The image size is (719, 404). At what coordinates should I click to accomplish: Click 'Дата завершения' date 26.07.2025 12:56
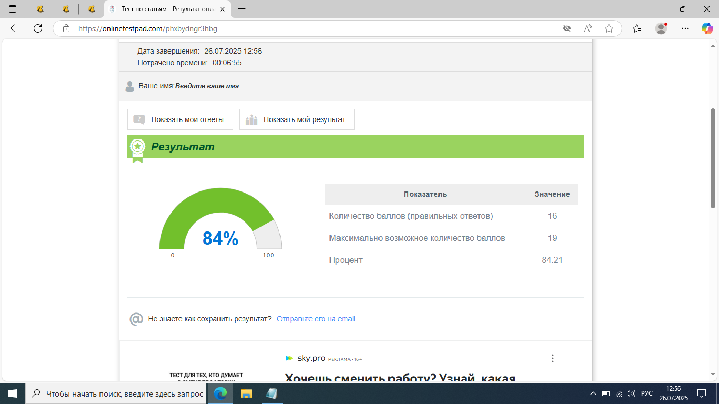(233, 51)
